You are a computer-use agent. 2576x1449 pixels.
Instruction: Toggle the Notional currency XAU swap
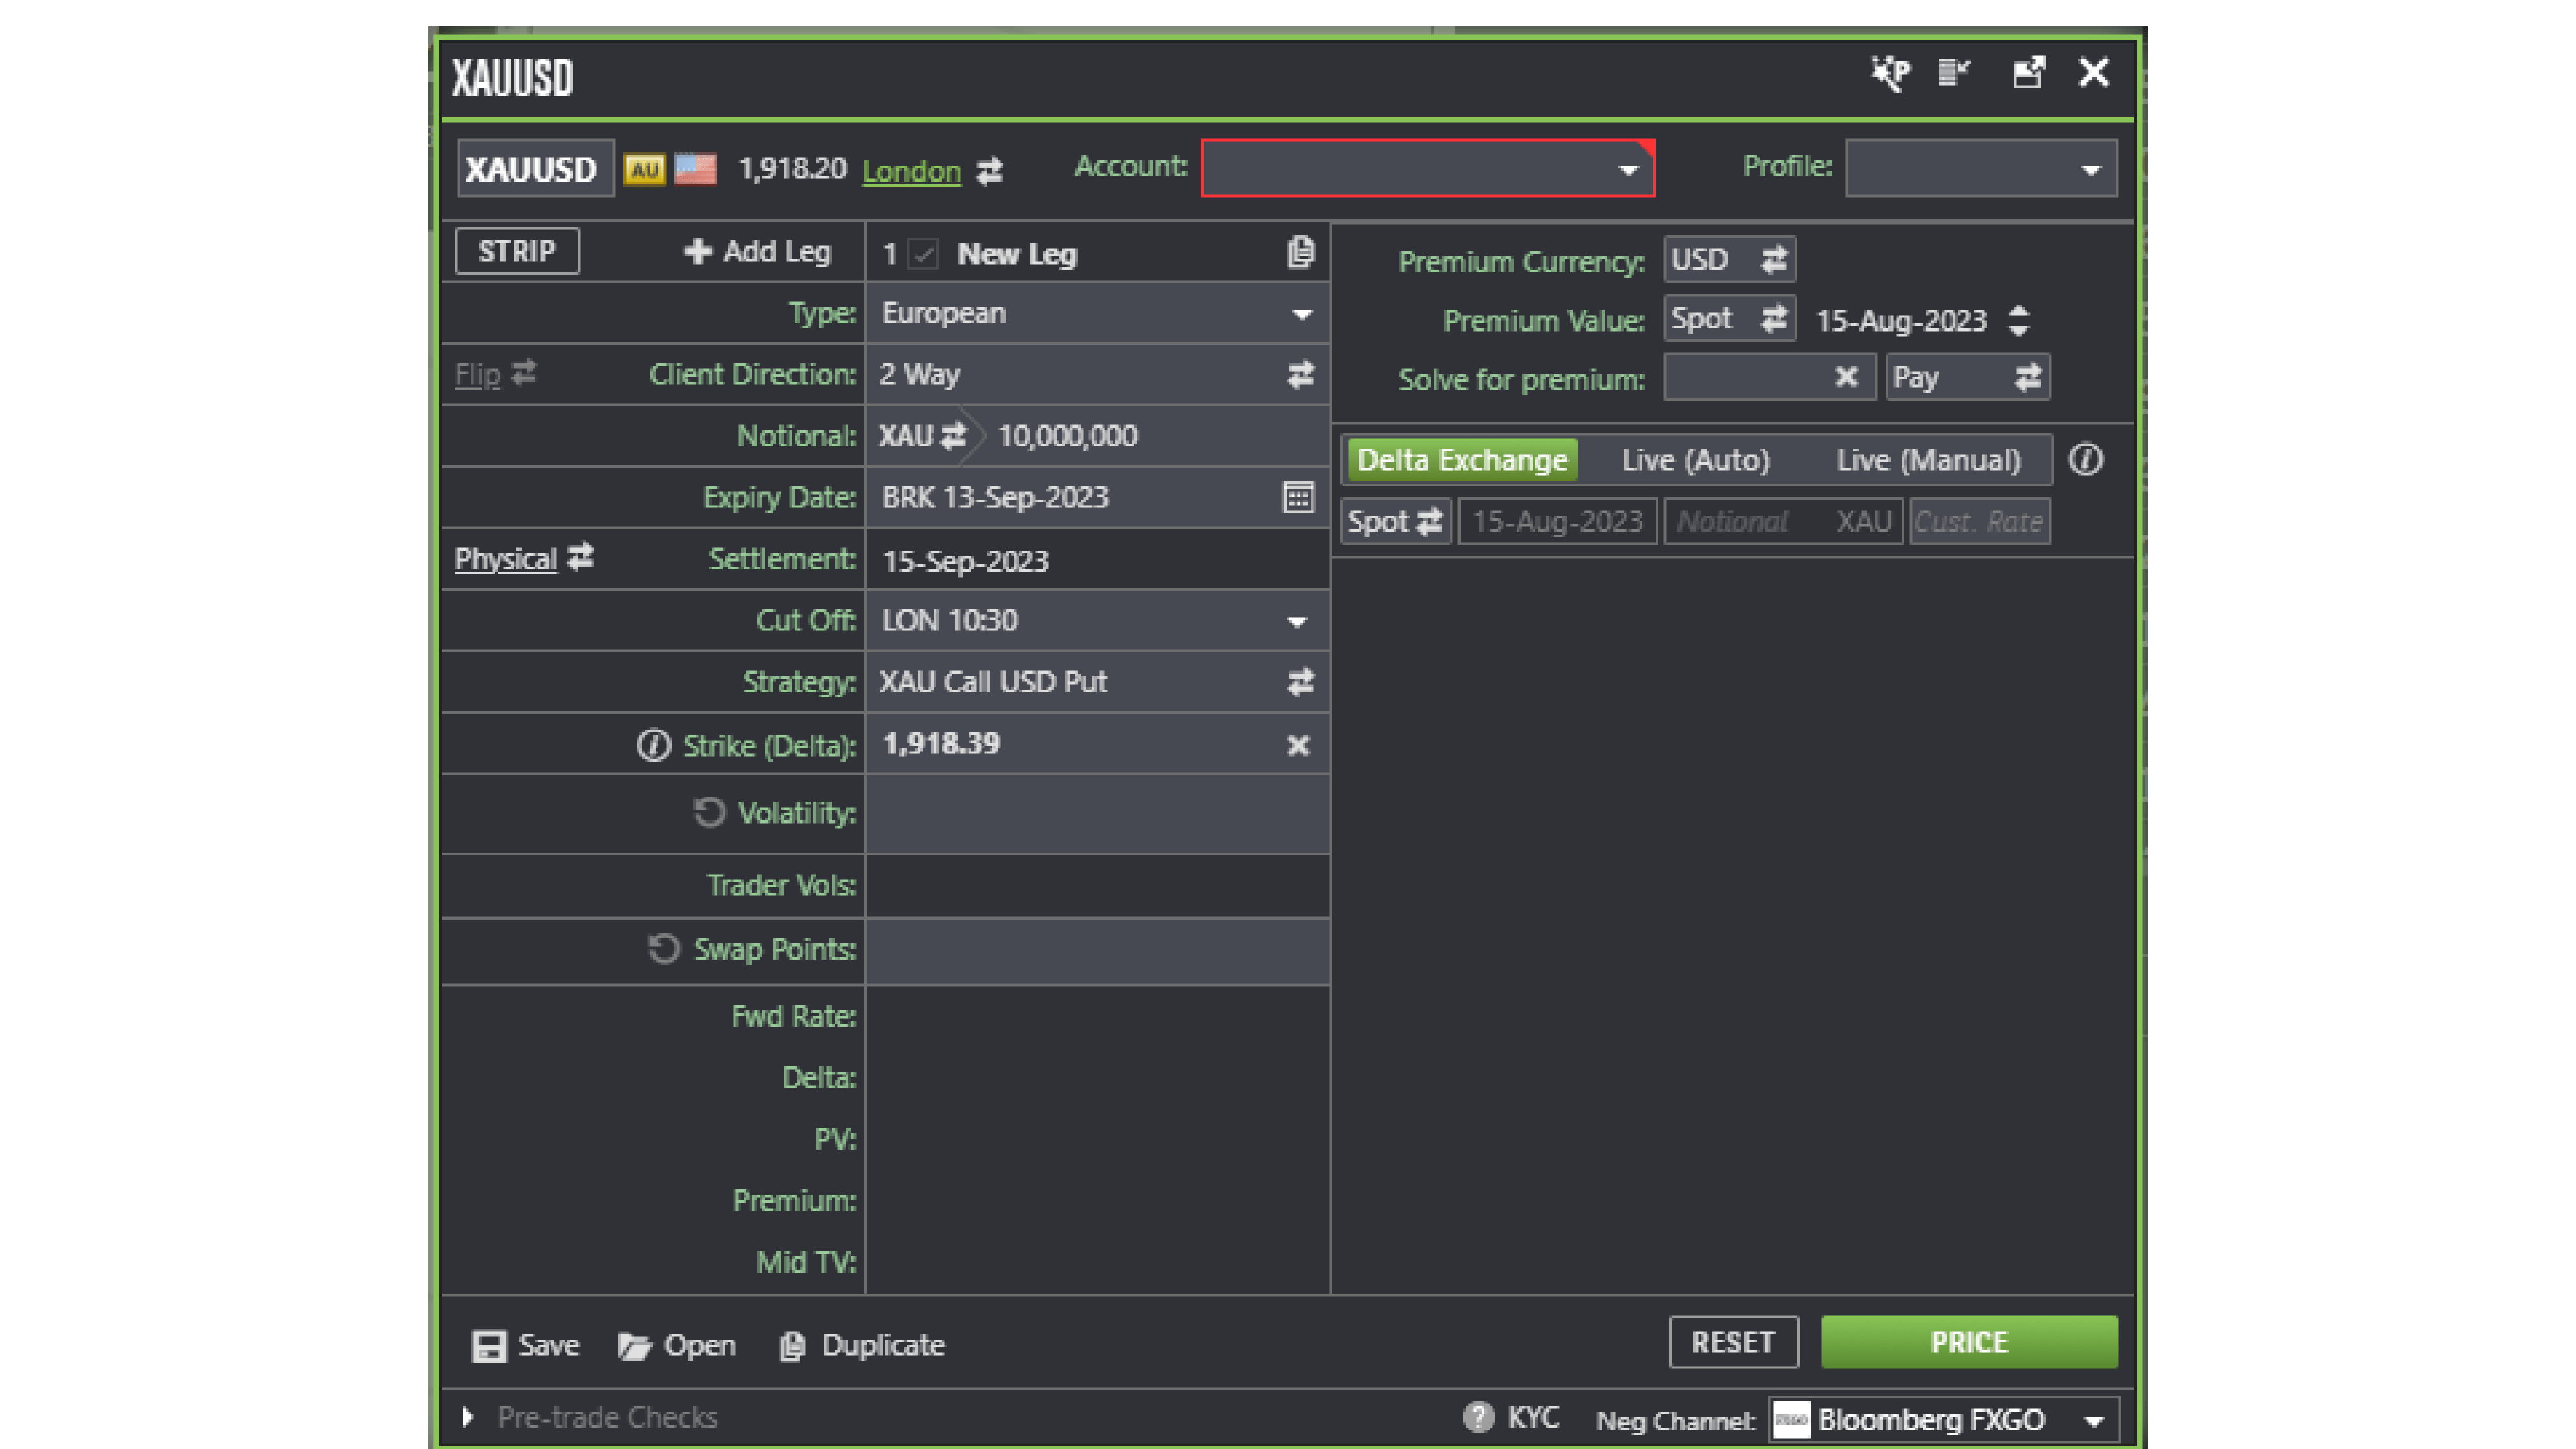[x=954, y=436]
